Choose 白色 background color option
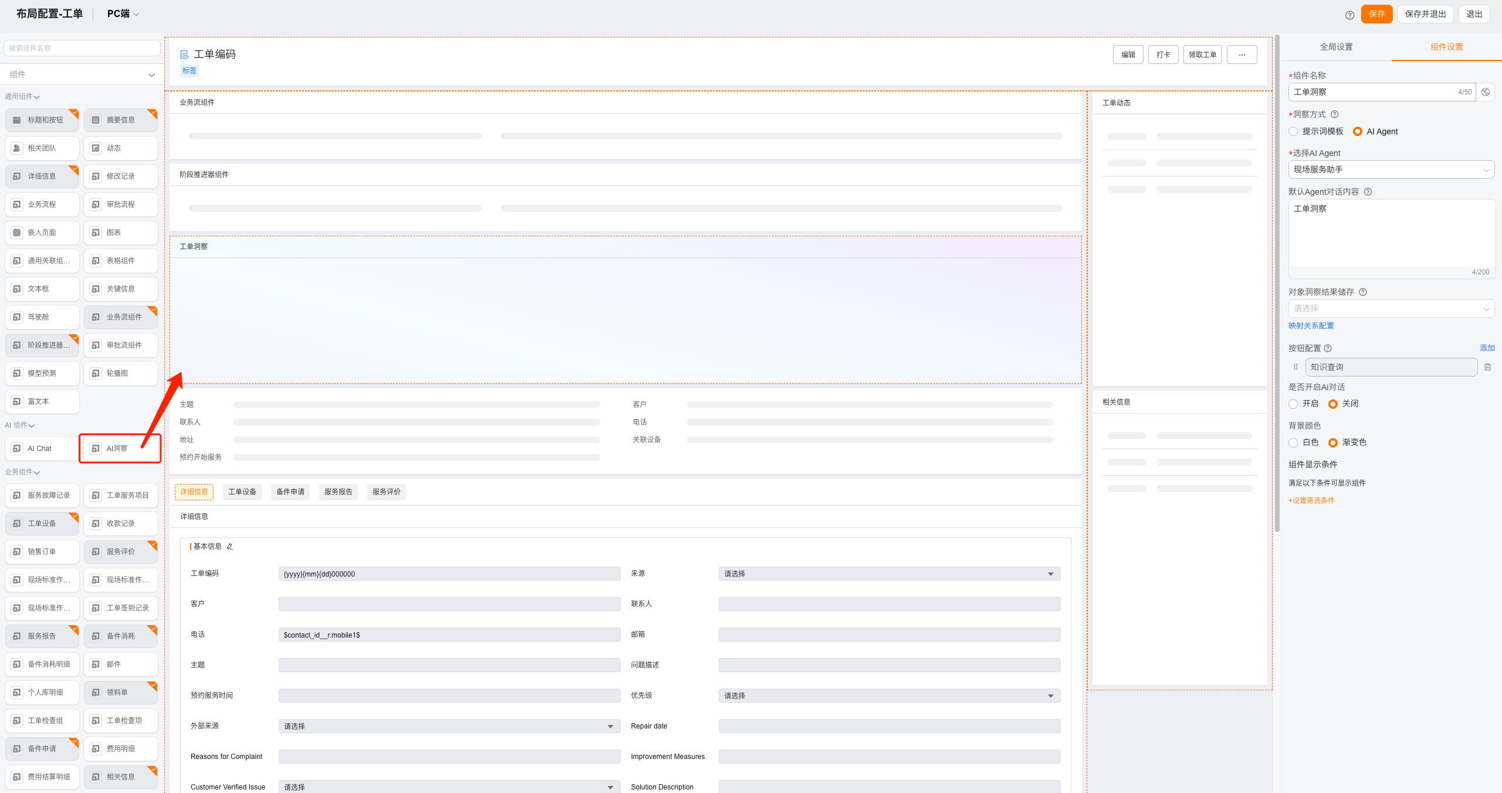This screenshot has width=1502, height=793. coord(1293,443)
